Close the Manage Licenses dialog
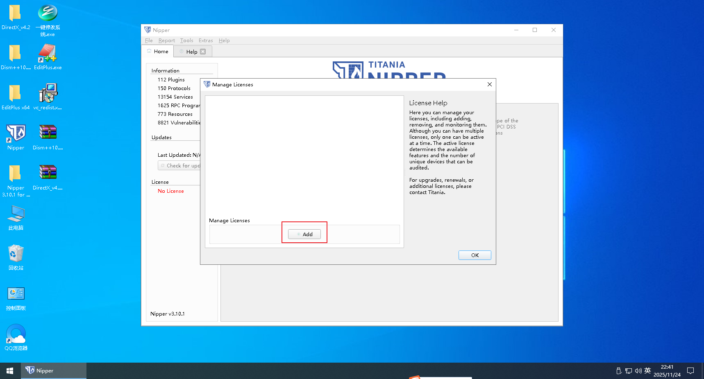Viewport: 704px width, 379px height. point(489,84)
